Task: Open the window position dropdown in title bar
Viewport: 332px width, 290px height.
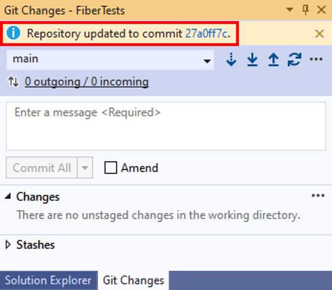Action: 290,10
